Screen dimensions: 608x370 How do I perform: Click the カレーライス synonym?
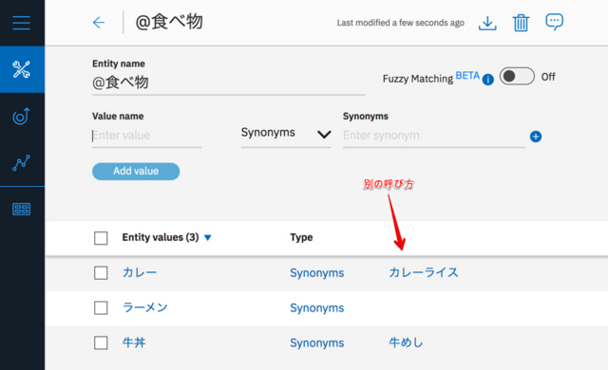pos(424,272)
